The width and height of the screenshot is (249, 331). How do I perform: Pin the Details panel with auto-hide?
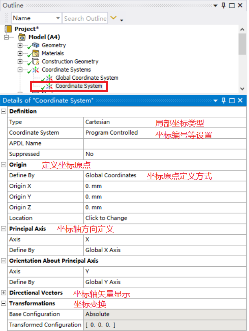pos(223,100)
